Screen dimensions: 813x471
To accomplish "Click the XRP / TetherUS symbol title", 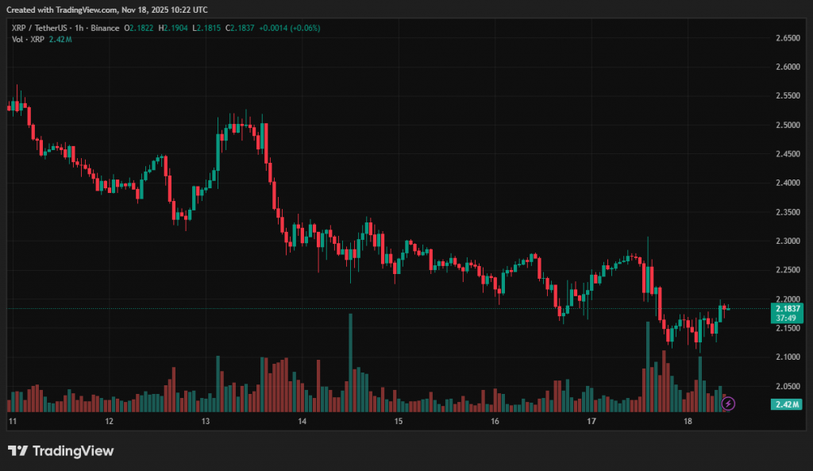I will (38, 29).
